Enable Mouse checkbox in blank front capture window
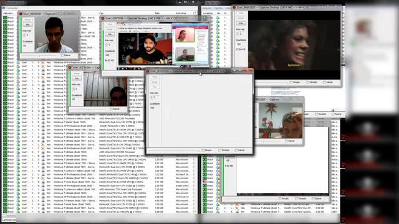Viewport: 399px width, 224px height. pyautogui.click(x=203, y=151)
